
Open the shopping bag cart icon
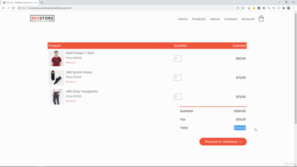[261, 19]
